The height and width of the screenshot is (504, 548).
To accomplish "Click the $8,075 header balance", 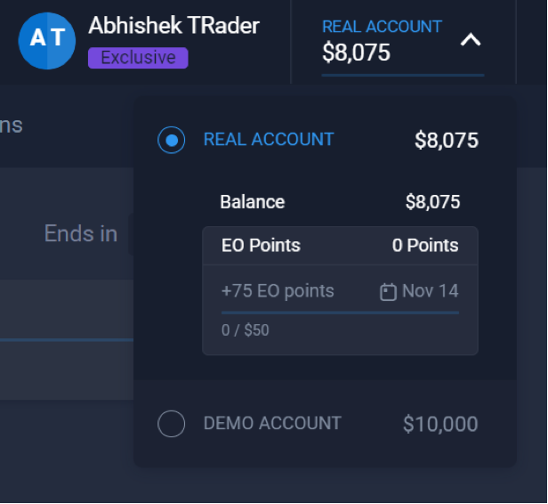I will pyautogui.click(x=356, y=53).
